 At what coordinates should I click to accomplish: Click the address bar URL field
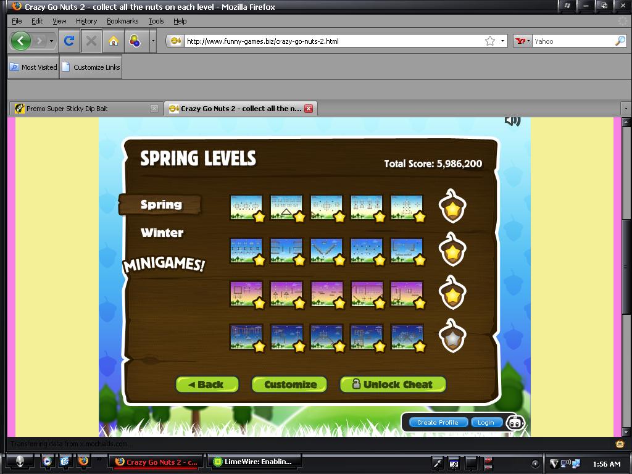coord(334,41)
